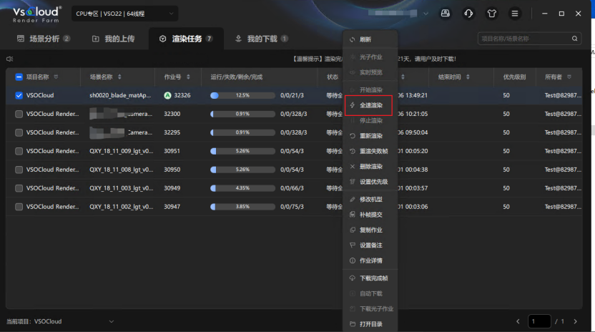This screenshot has width=595, height=332.
Task: Check the checkbox for job 30951 row
Action: pos(19,151)
